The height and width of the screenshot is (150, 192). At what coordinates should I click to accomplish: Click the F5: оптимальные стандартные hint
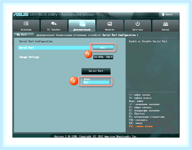[147, 117]
